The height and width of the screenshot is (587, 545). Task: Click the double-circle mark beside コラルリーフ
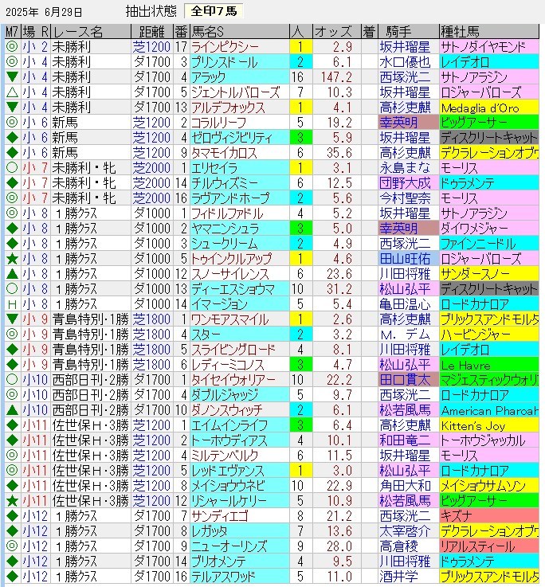pyautogui.click(x=13, y=123)
